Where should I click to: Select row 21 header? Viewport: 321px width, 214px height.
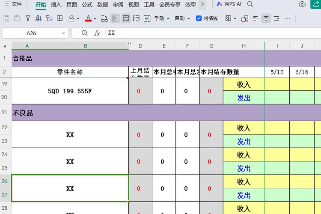pos(5,113)
